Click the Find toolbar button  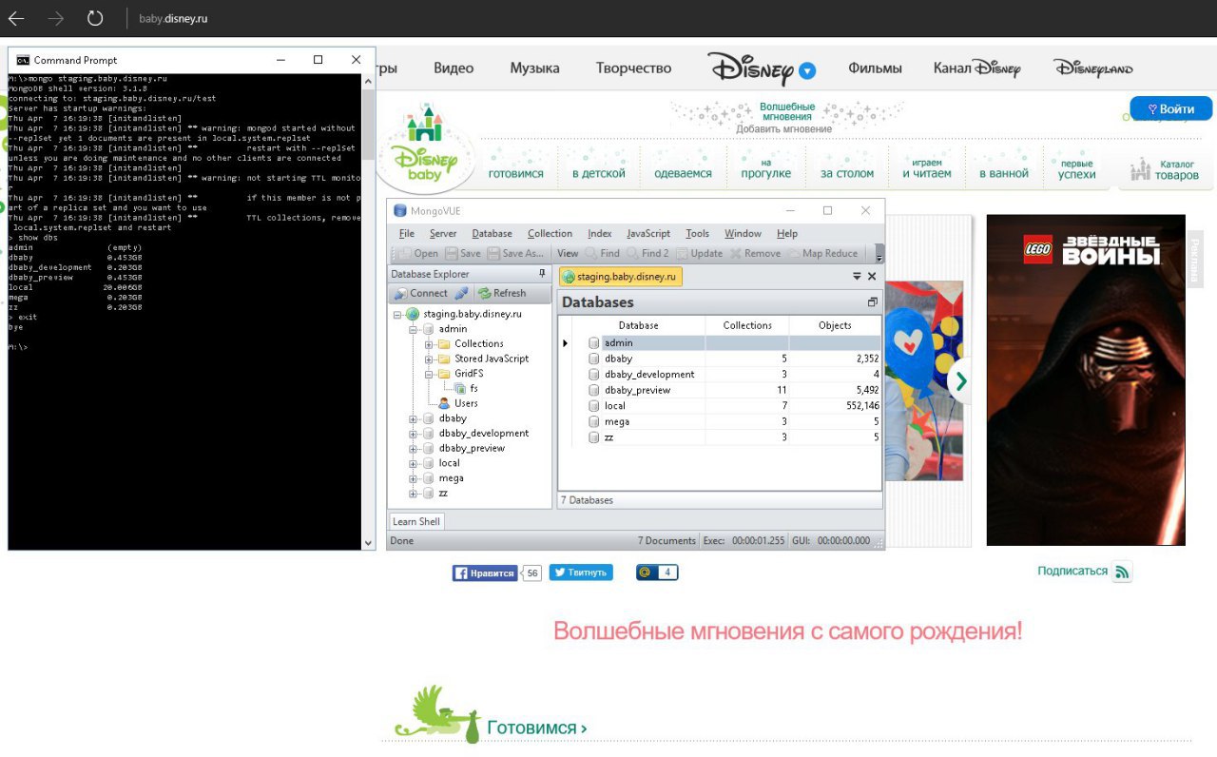pyautogui.click(x=603, y=254)
